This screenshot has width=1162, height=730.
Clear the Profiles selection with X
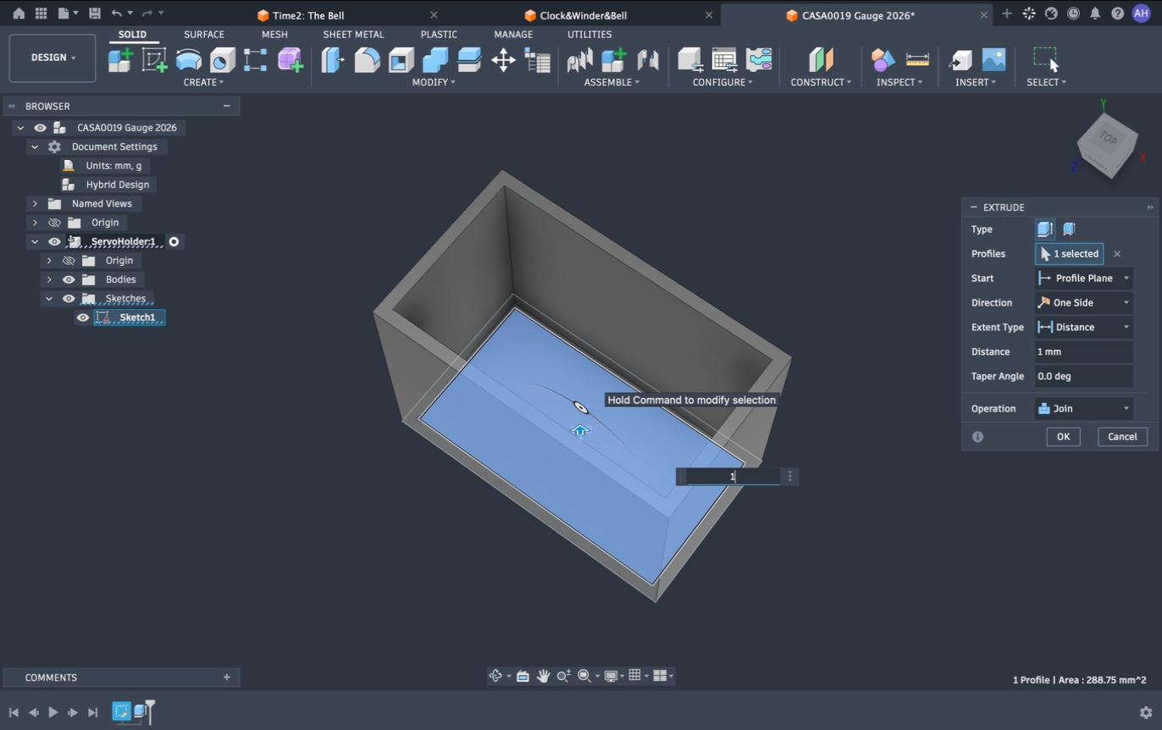1117,254
